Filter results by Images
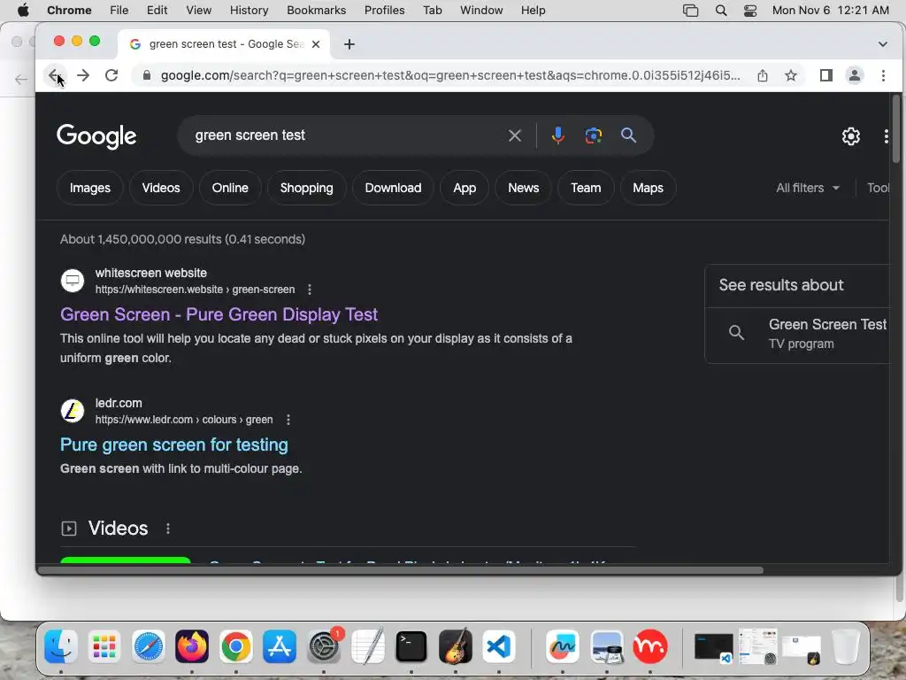Screen dimensions: 906x680 (90, 188)
